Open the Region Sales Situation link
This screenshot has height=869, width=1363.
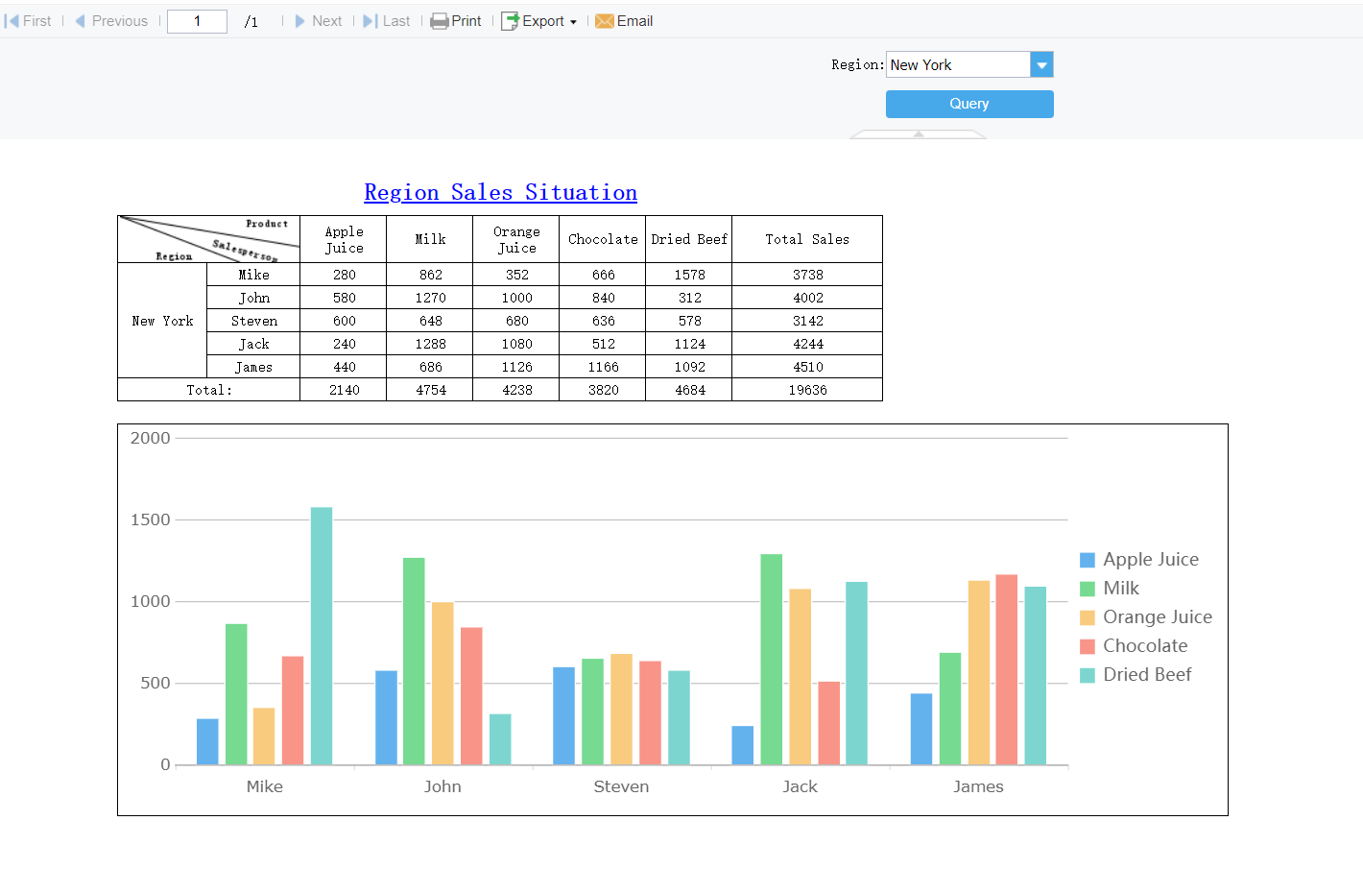click(500, 192)
